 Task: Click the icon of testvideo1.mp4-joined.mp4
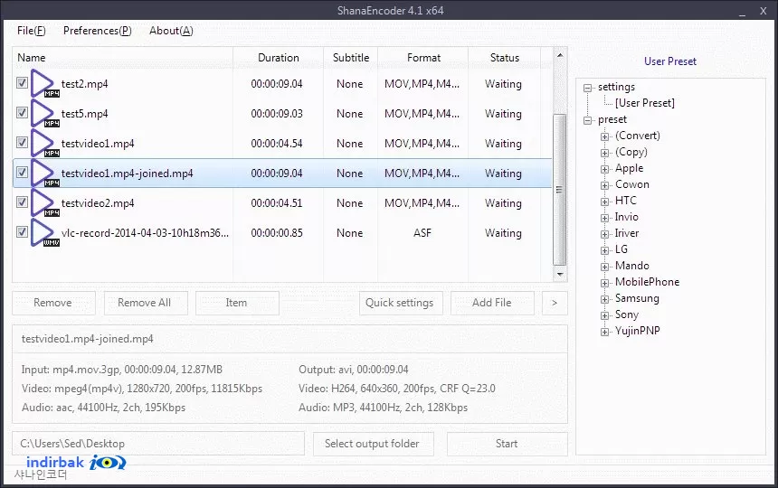(44, 173)
